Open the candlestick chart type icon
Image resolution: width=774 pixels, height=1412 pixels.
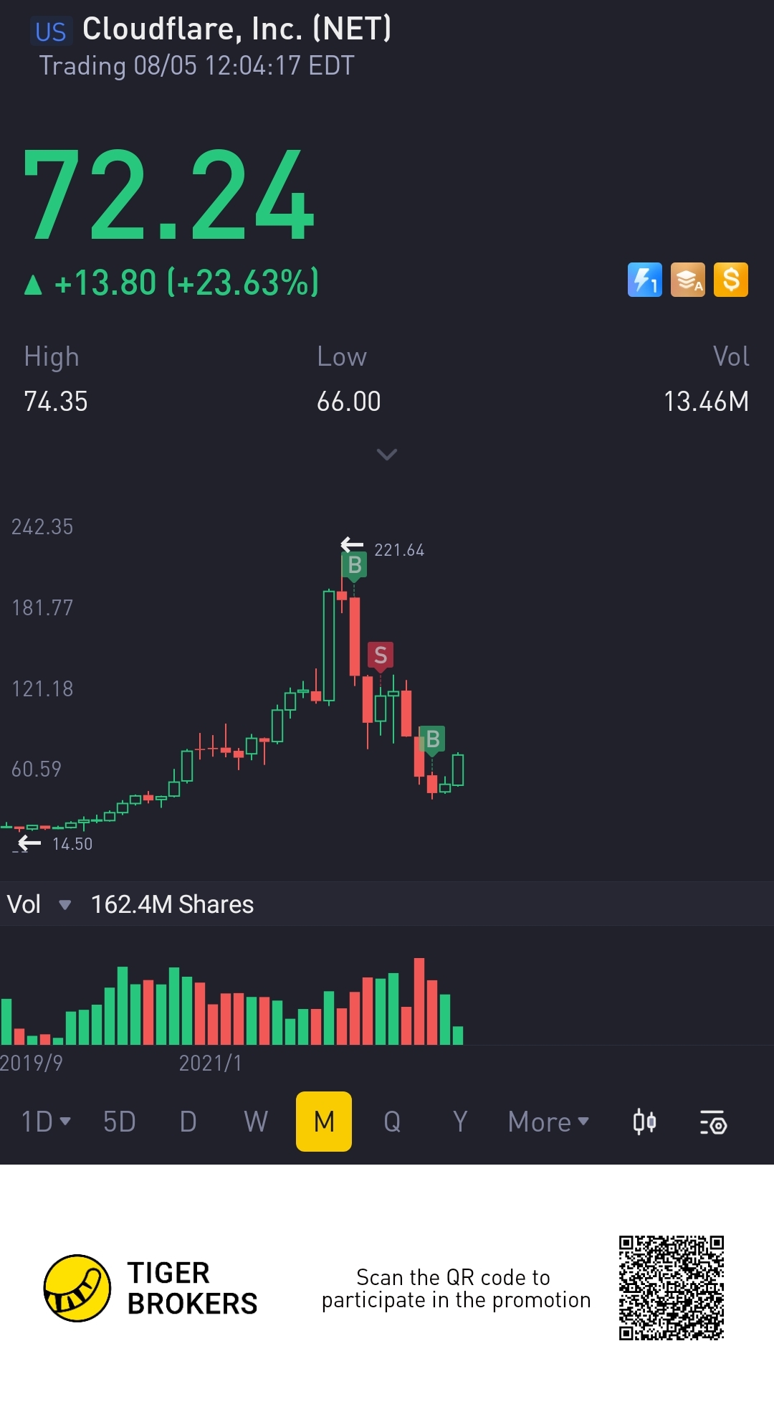(x=644, y=1122)
